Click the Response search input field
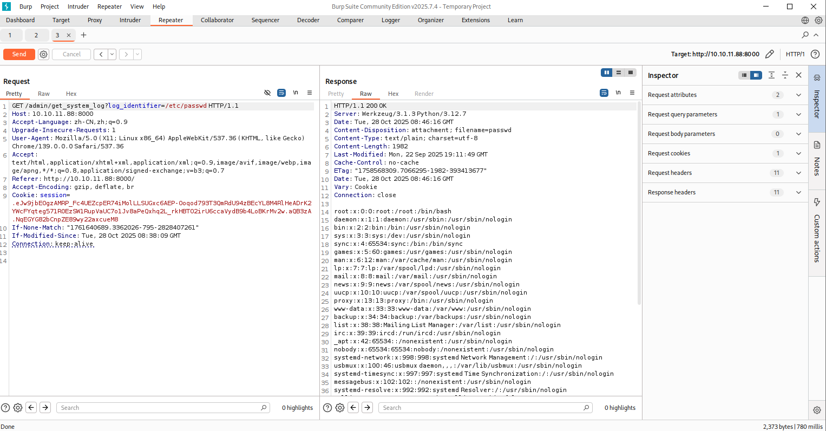 click(485, 408)
